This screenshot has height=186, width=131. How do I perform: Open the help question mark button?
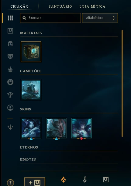pos(10,183)
